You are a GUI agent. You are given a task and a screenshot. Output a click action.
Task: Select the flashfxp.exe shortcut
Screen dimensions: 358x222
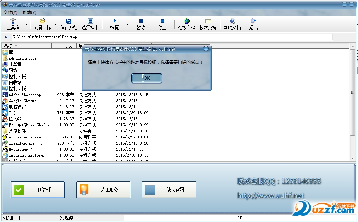click(x=24, y=143)
